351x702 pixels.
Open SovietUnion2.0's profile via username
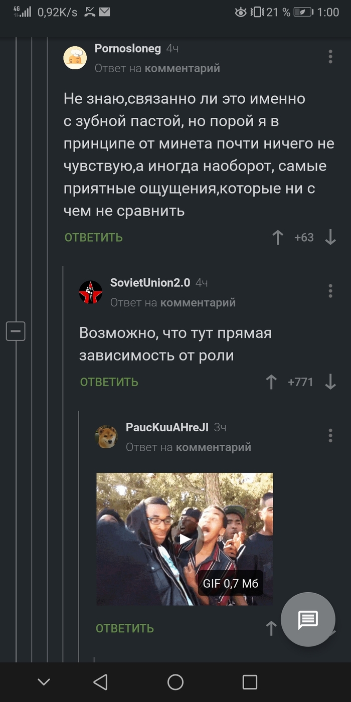tap(150, 282)
